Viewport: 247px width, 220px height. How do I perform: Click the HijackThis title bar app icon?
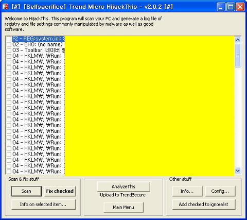(6, 7)
